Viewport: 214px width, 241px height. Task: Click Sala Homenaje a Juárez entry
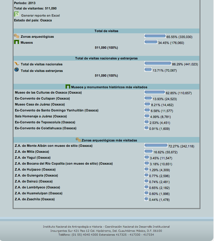(41, 116)
